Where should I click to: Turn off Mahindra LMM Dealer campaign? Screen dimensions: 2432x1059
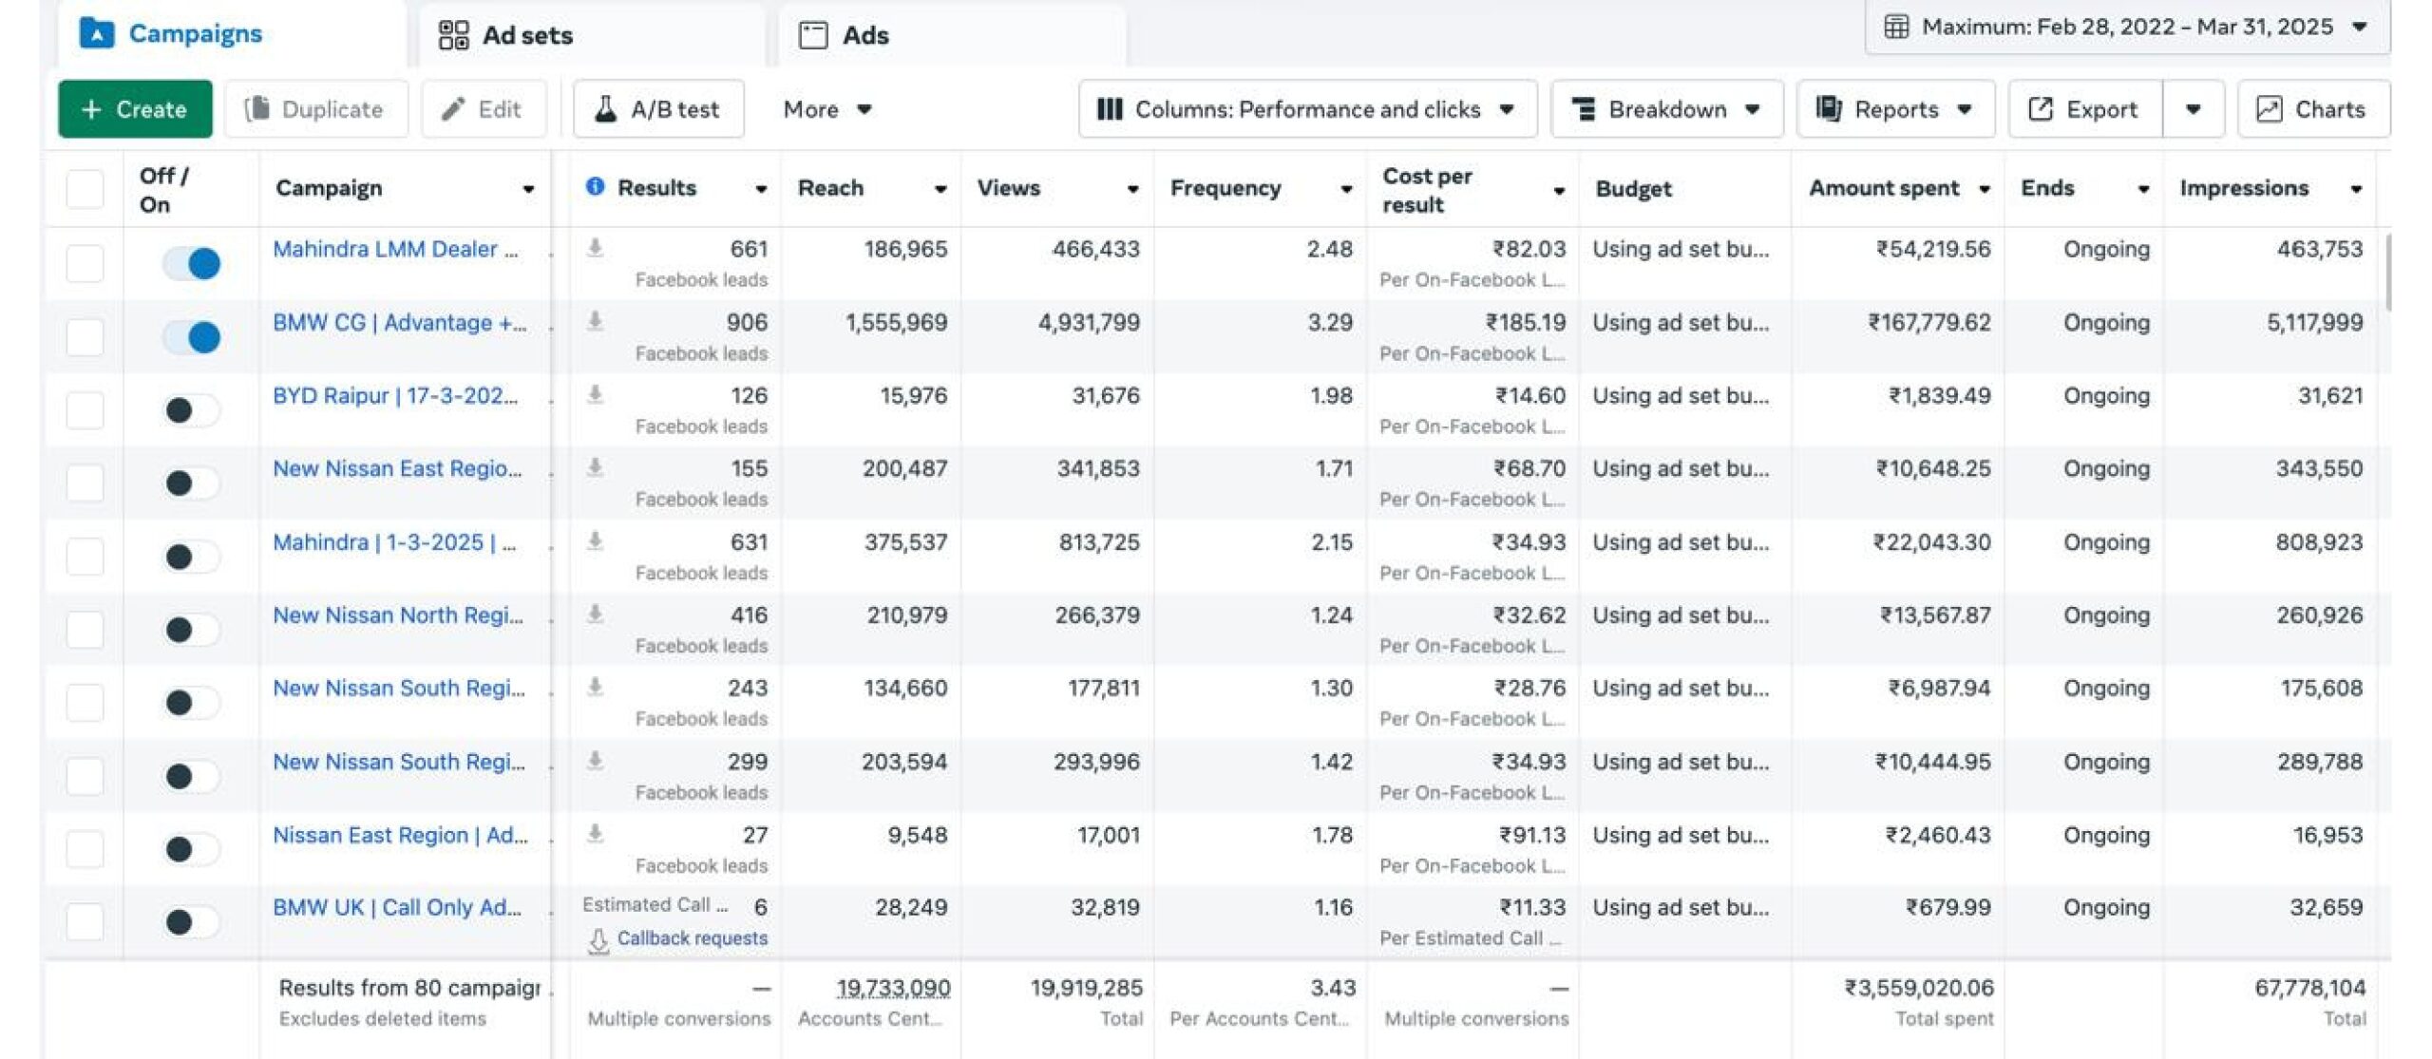click(x=191, y=263)
